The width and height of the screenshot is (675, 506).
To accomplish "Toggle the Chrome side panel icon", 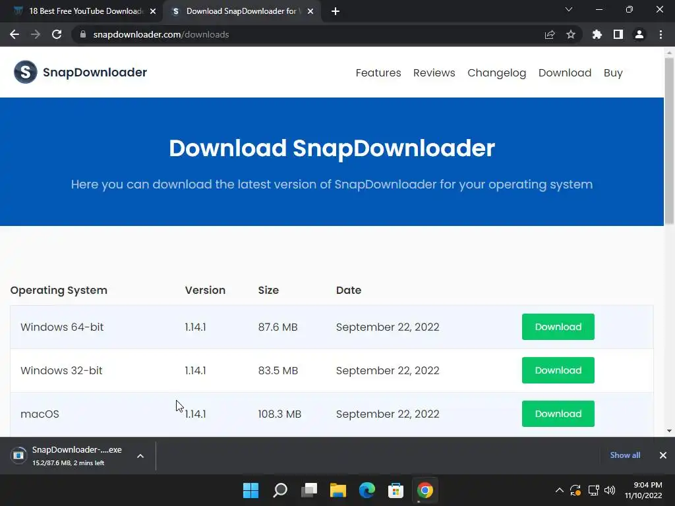I will 618,34.
